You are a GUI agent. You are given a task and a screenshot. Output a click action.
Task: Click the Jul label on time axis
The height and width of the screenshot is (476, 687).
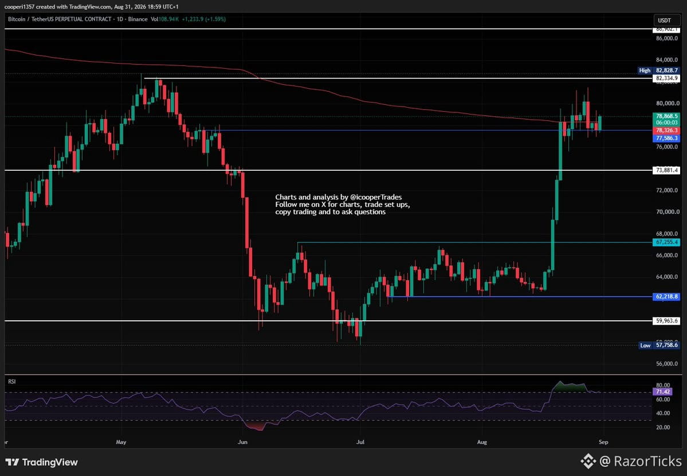[360, 442]
